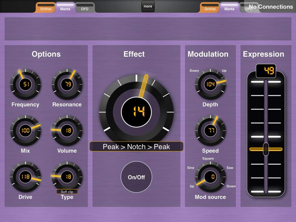Tap the No Connections status label

[x=271, y=7]
